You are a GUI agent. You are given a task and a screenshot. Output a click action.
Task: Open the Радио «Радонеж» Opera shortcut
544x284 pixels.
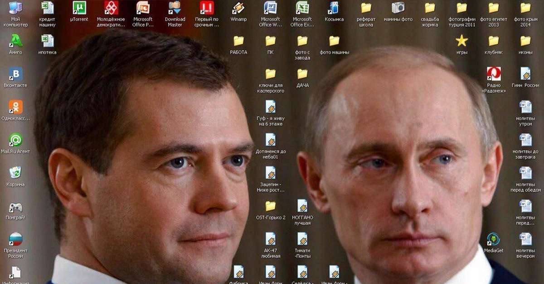[493, 74]
